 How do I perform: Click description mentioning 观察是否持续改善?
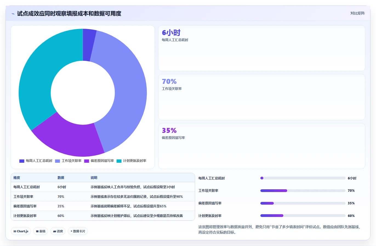click(x=137, y=216)
